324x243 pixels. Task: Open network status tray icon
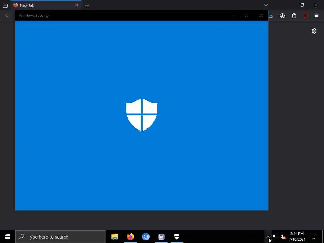click(x=276, y=237)
